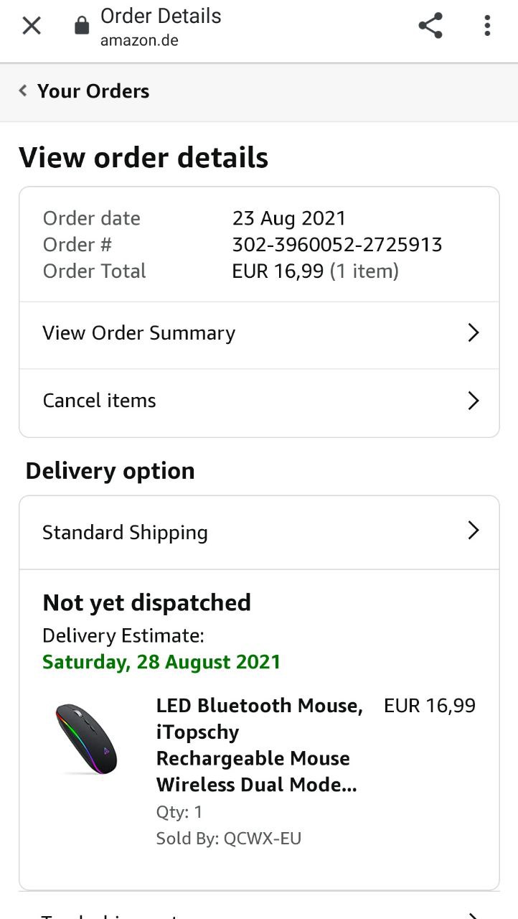Tap the chevron on View Order Summary row
The image size is (518, 919).
pos(473,333)
